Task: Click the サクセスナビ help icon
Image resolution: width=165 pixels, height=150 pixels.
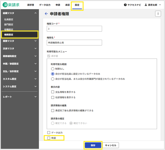Action: (x=125, y=5)
